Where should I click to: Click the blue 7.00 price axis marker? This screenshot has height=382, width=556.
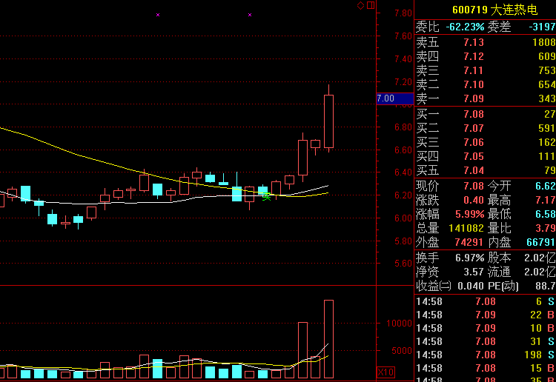coord(394,98)
